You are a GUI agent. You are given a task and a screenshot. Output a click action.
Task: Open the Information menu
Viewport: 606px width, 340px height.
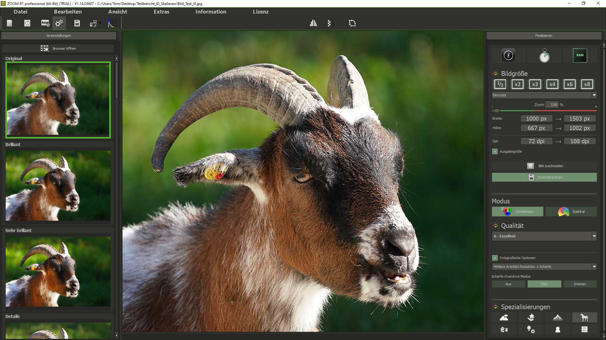[x=211, y=12]
